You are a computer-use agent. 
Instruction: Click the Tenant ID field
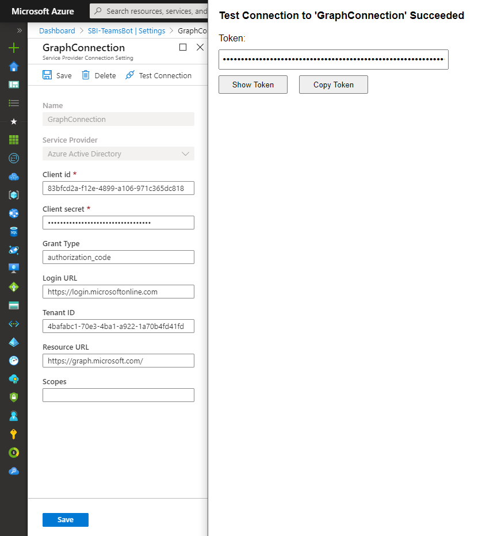click(x=118, y=326)
